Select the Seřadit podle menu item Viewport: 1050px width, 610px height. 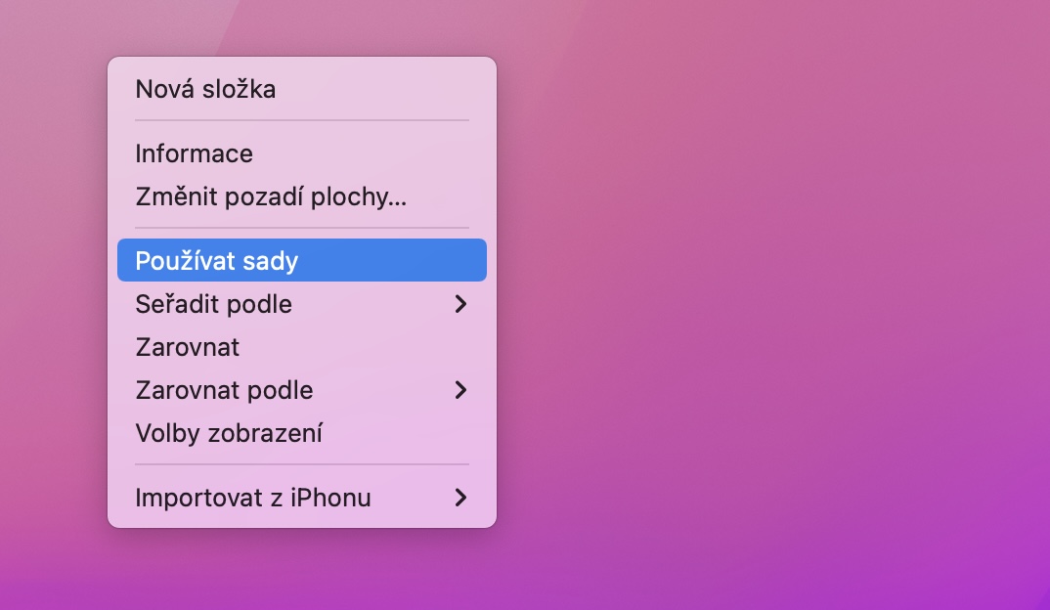click(x=214, y=304)
